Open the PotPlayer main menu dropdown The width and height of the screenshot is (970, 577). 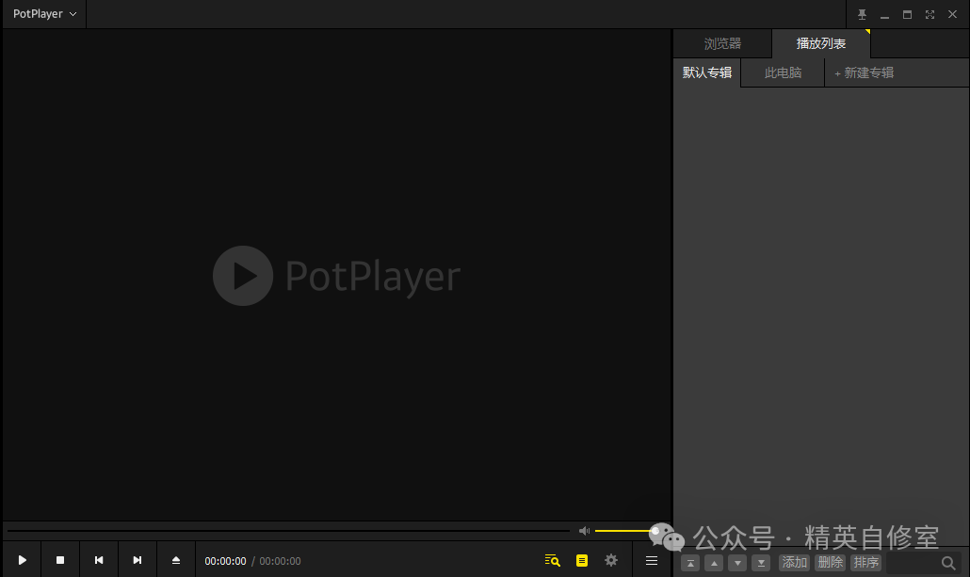pyautogui.click(x=44, y=14)
